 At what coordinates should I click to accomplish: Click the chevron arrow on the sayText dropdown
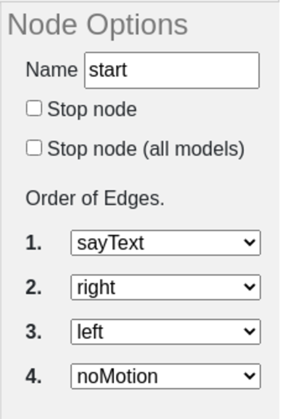pos(250,243)
